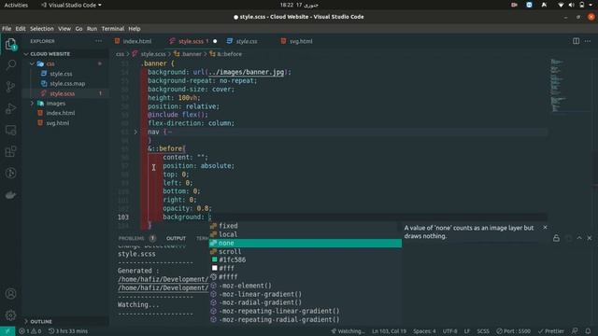Open the Source Control view icon
Screen dimensions: 598x336
click(10, 87)
